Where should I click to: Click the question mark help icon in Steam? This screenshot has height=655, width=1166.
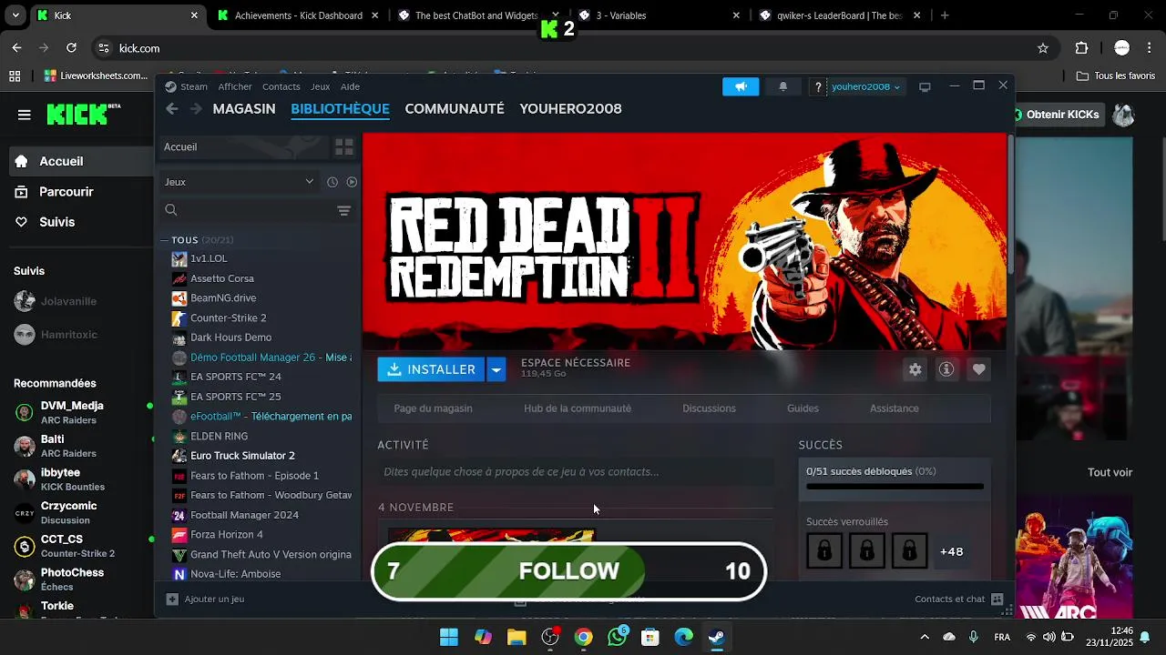[818, 86]
